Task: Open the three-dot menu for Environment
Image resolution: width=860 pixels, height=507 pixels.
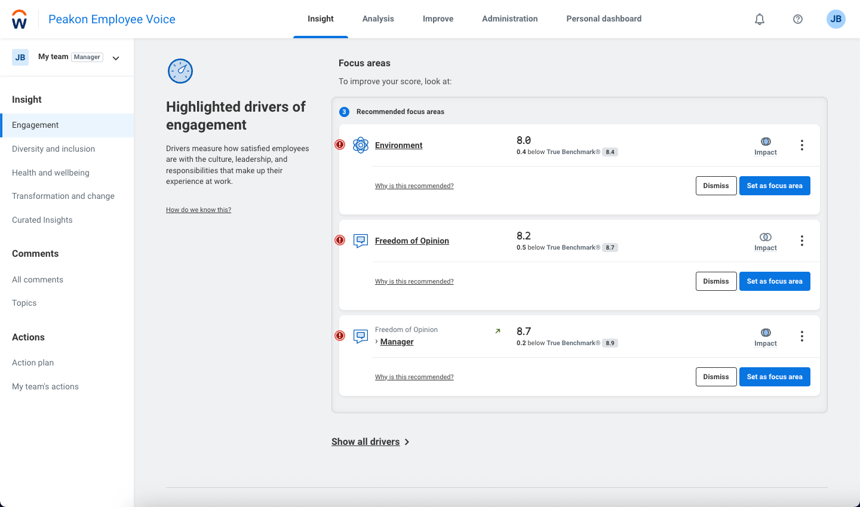Action: click(x=801, y=145)
